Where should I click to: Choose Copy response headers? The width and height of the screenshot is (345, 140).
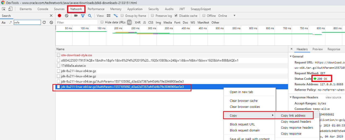297,128
